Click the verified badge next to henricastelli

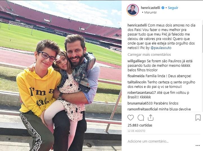point(166,8)
